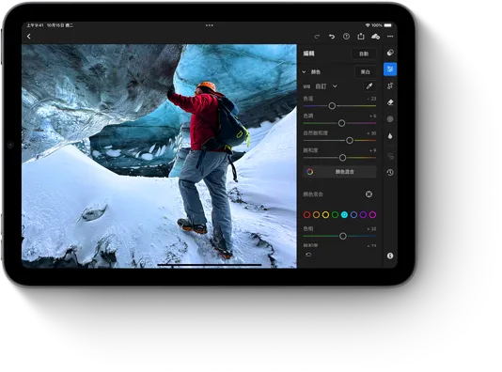Screen dimensions: 502x372
Task: Open cloud sync status
Action: 375,37
